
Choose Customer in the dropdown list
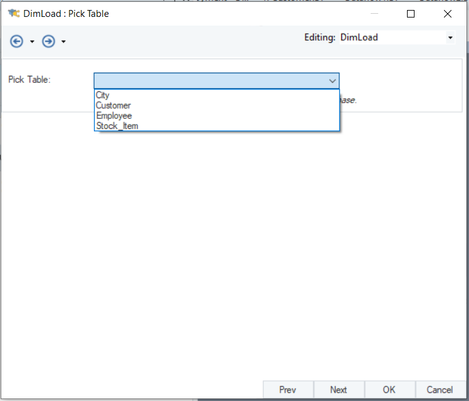[113, 106]
